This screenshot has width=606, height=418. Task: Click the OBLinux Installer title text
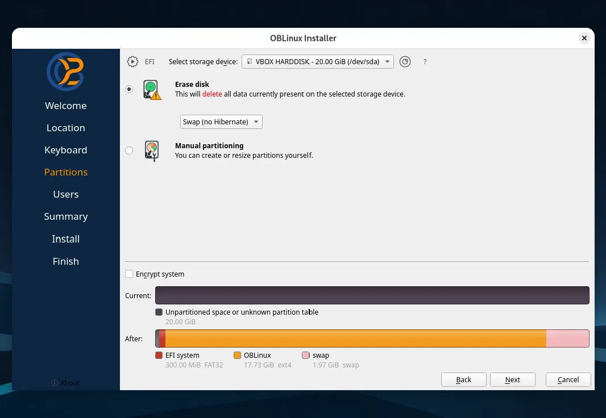pyautogui.click(x=303, y=38)
